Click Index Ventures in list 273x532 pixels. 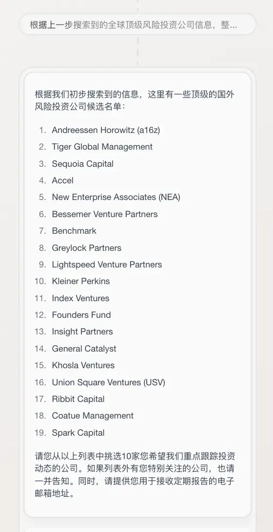tap(80, 298)
